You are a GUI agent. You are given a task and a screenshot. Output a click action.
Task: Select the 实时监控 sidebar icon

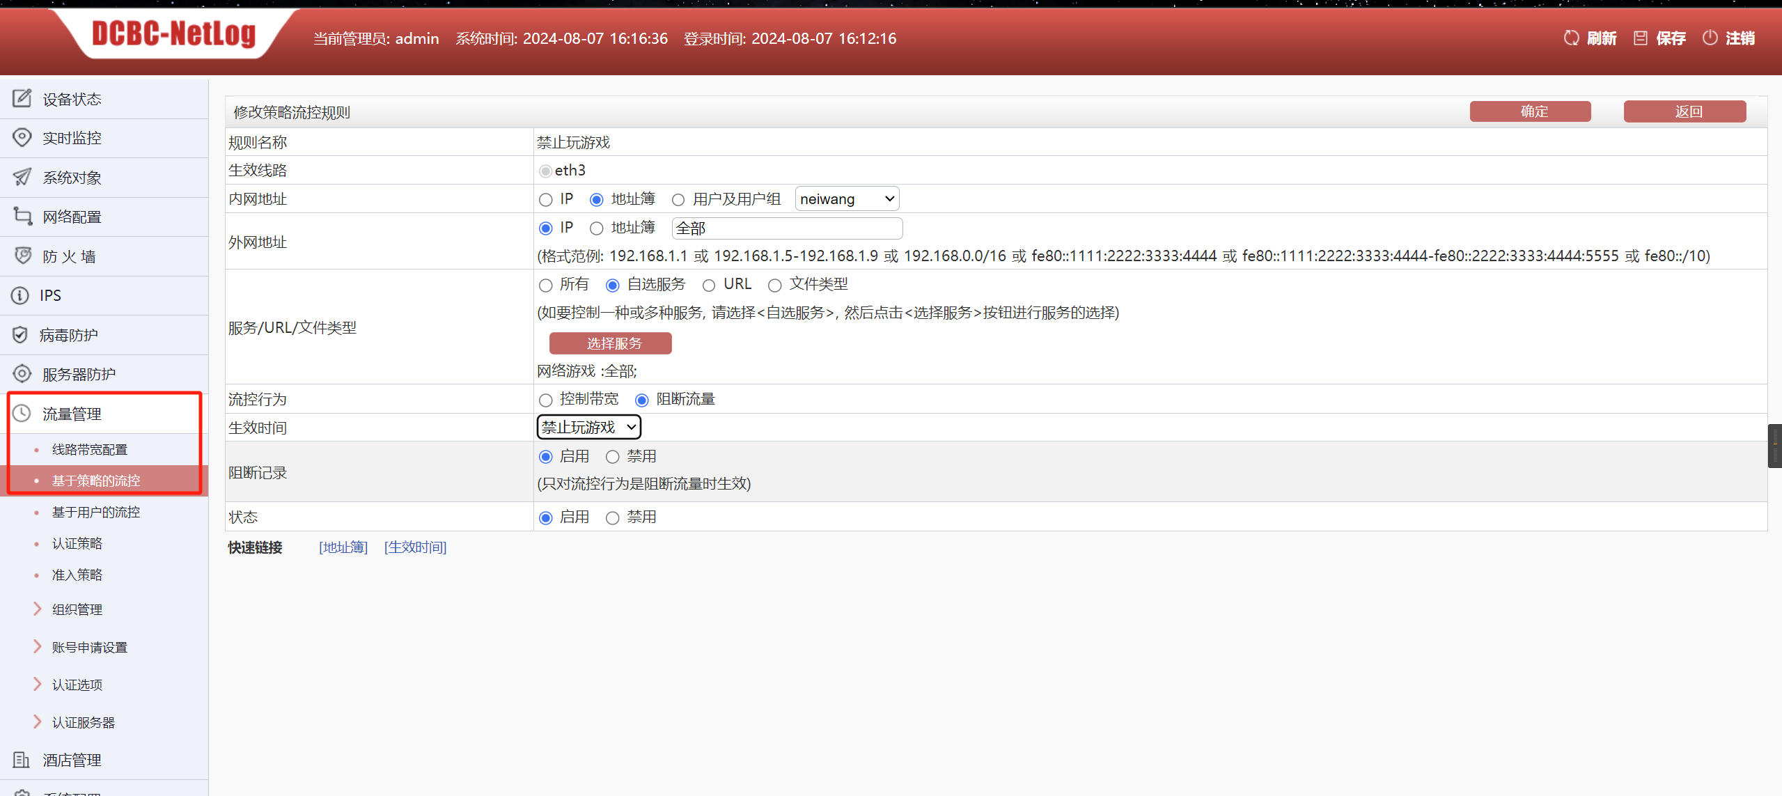click(x=22, y=137)
